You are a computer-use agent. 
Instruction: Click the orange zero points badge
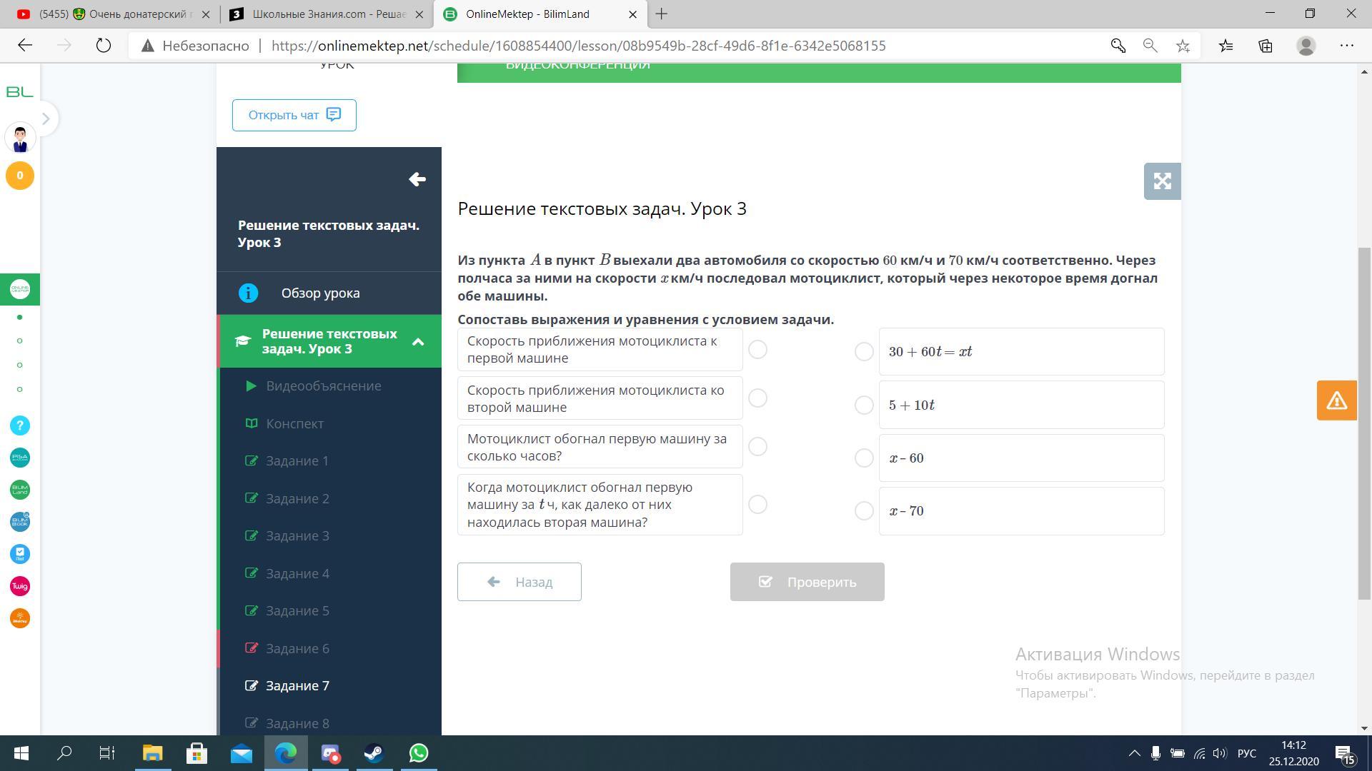[20, 176]
